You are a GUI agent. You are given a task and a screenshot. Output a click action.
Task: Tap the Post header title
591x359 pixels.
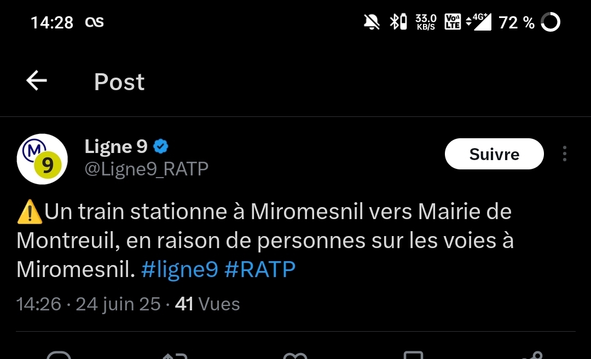(x=119, y=82)
